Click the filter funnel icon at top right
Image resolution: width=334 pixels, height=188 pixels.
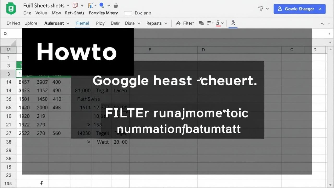260,9
